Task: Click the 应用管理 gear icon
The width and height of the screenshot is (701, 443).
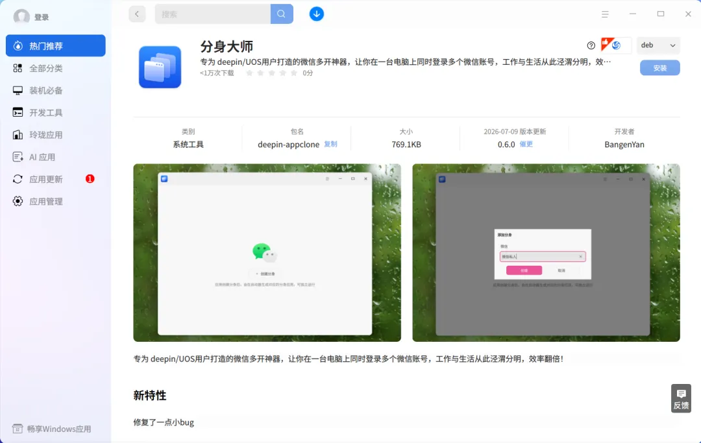Action: point(18,202)
